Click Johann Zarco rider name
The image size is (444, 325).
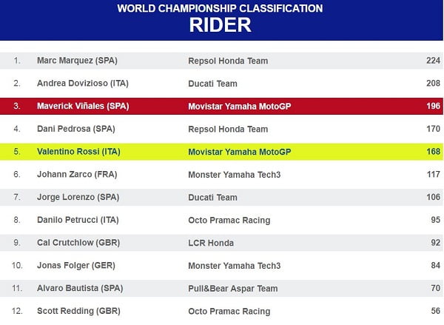point(74,175)
